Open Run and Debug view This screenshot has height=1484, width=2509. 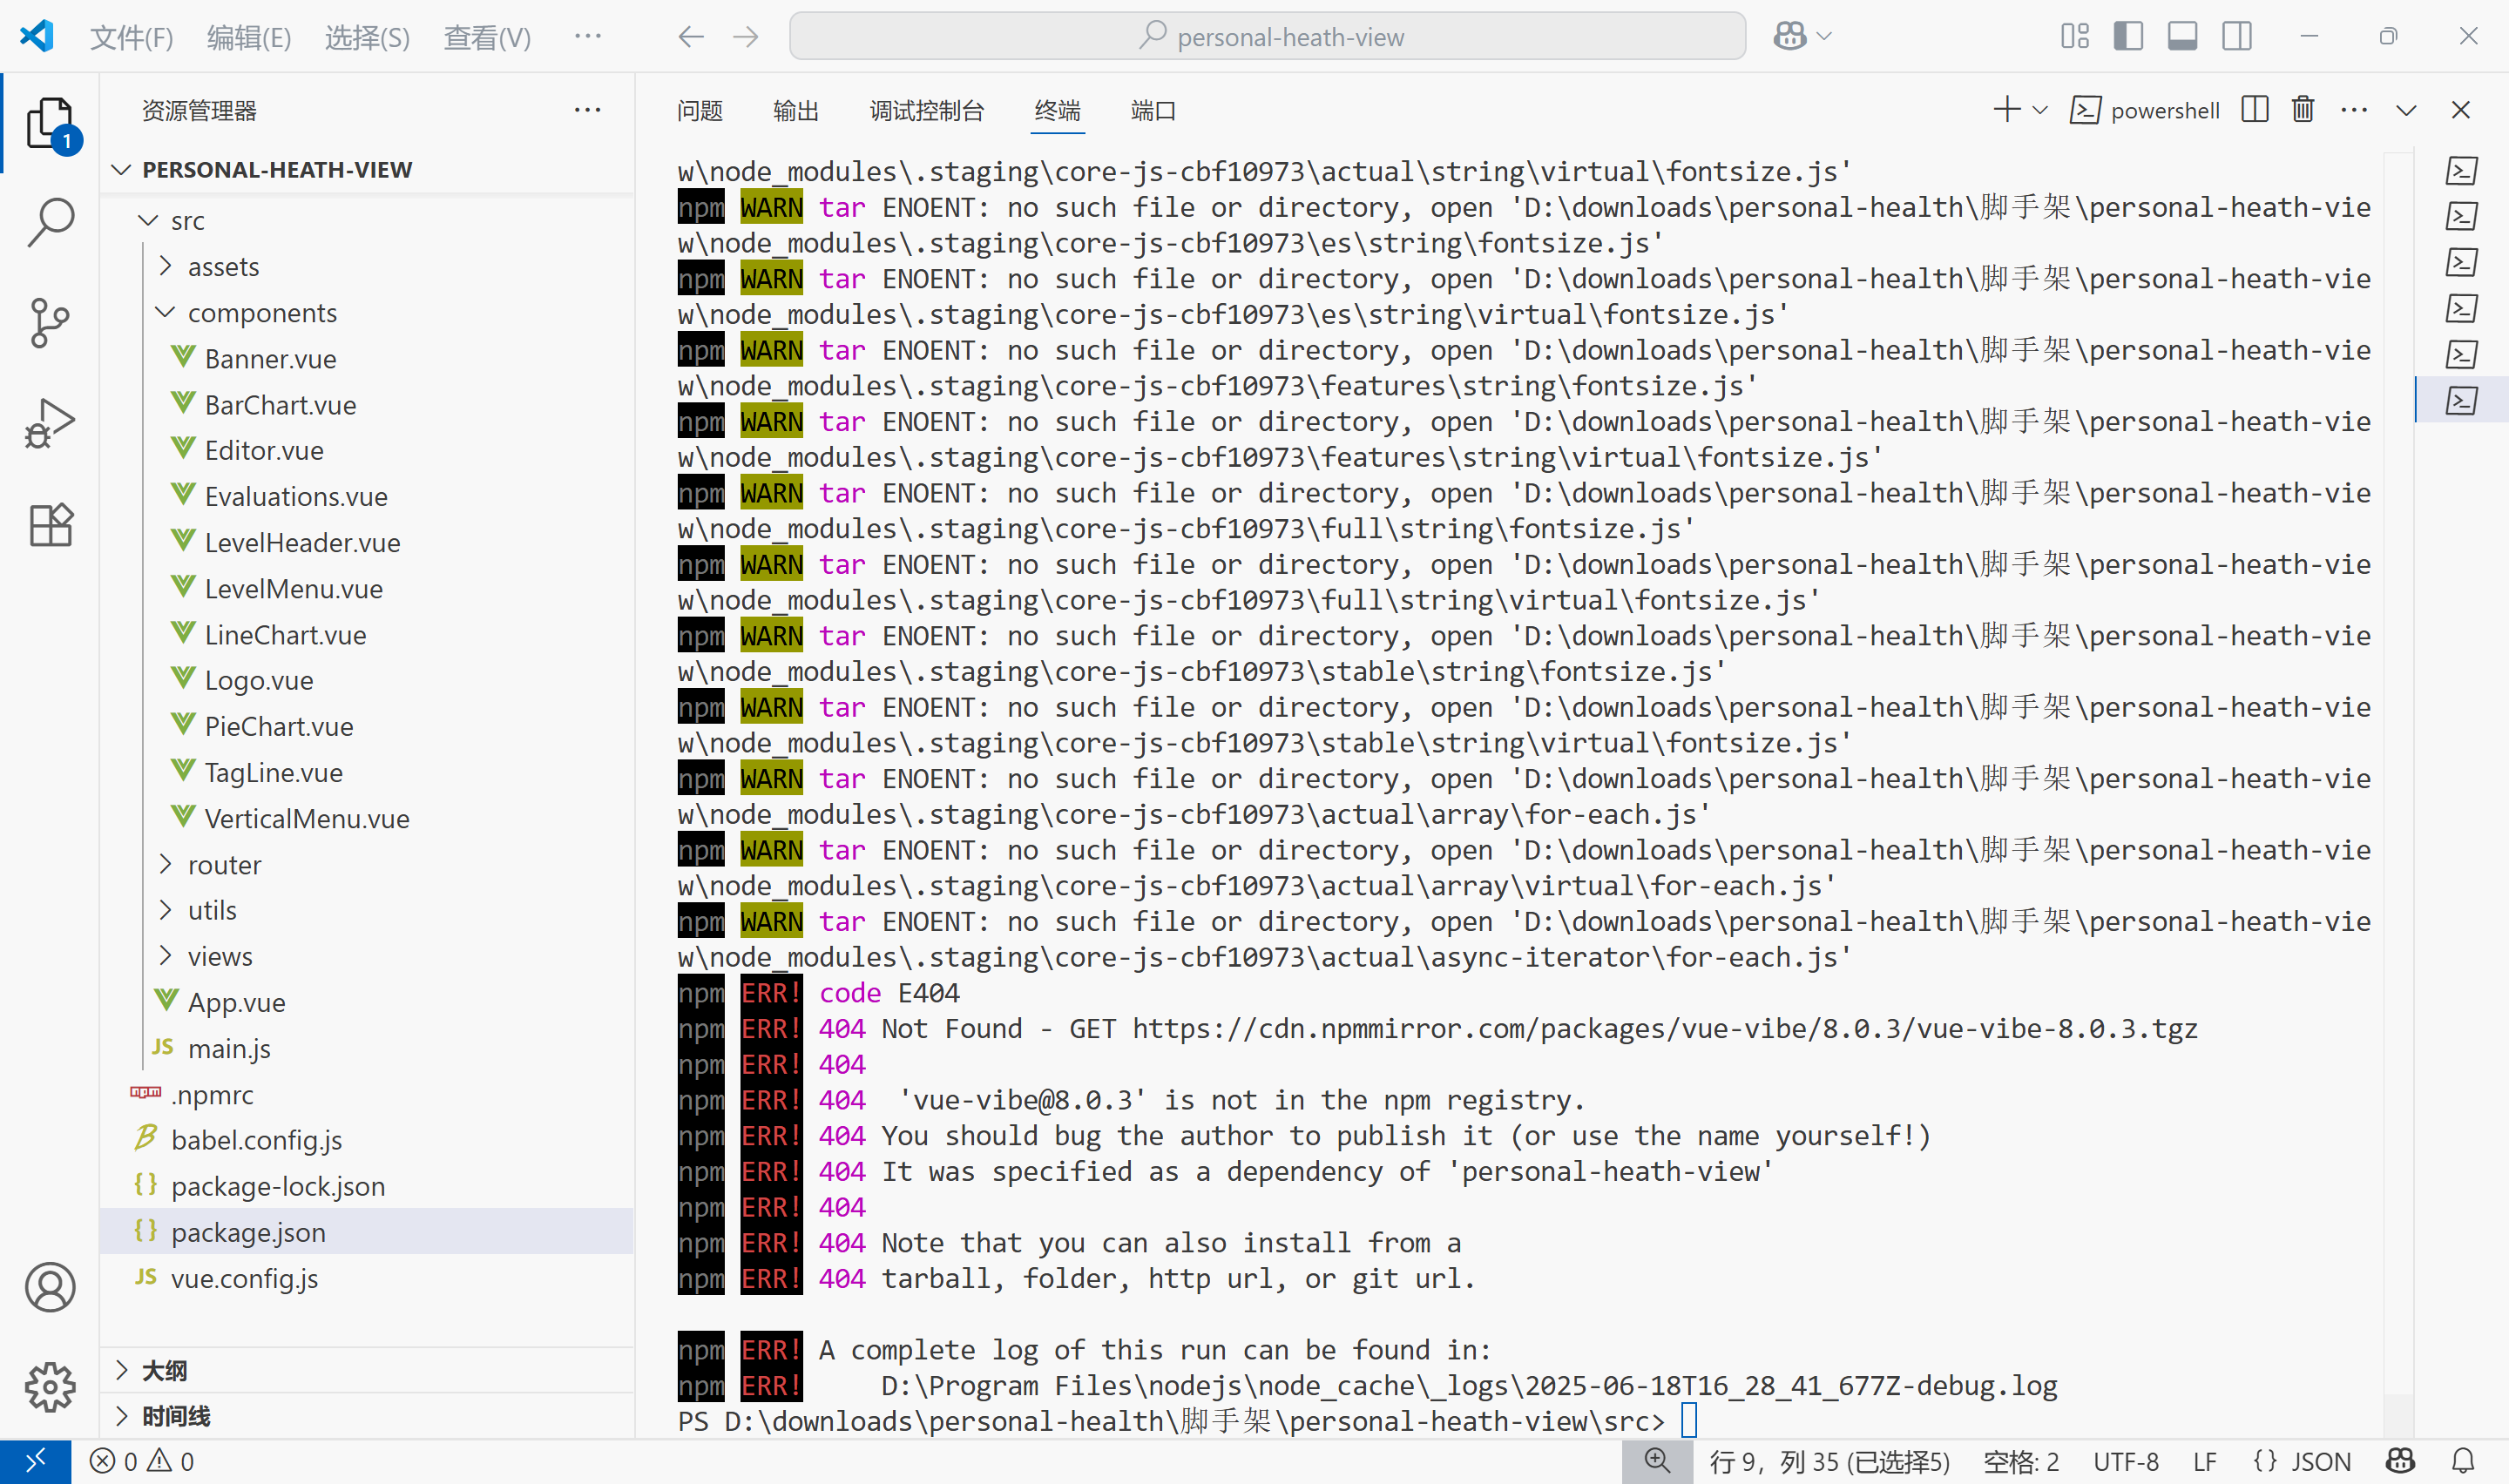[50, 424]
